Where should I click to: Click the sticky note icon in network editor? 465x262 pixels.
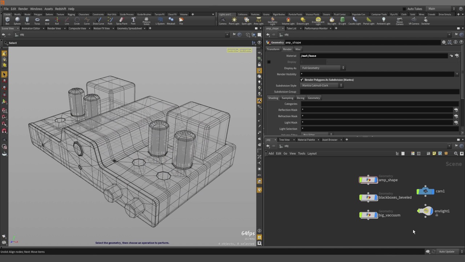434,154
